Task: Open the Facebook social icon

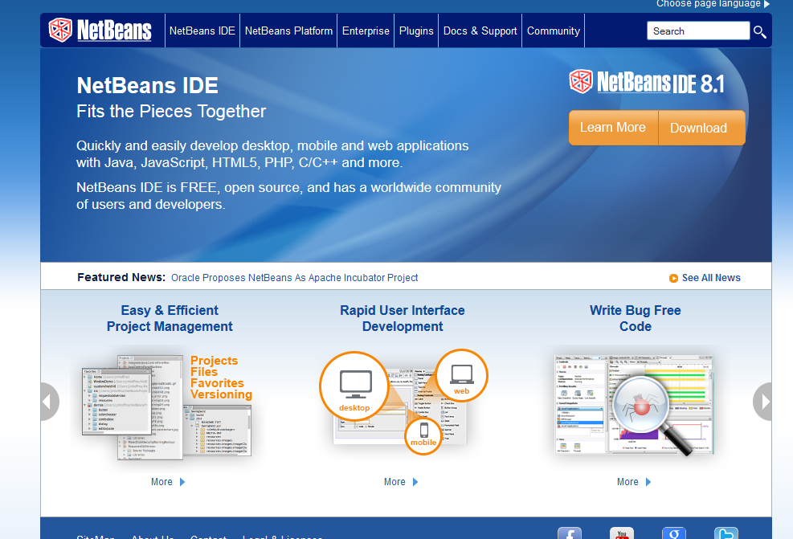Action: [x=570, y=533]
